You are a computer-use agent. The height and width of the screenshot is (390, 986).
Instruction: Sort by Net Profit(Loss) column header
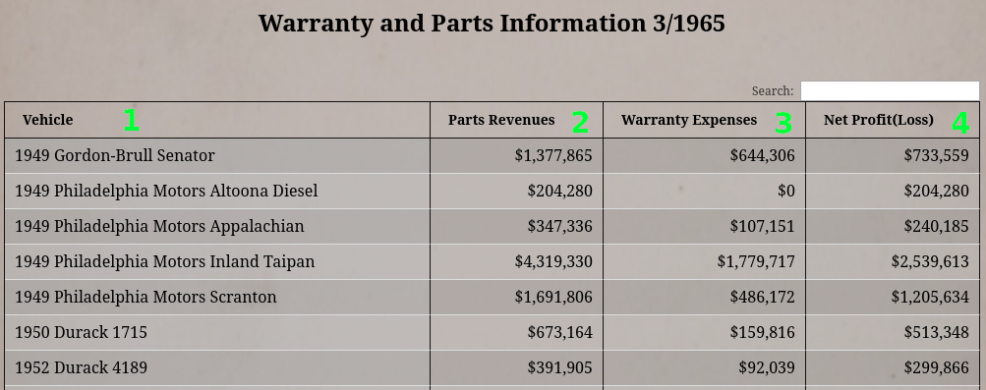893,120
